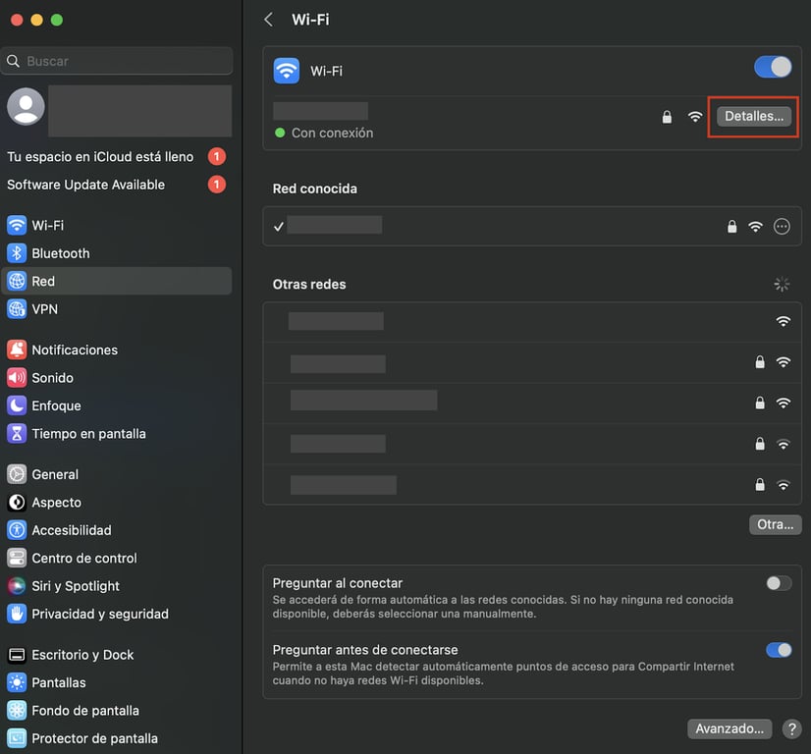This screenshot has height=754, width=811.
Task: Click the Detalles button
Action: coord(753,115)
